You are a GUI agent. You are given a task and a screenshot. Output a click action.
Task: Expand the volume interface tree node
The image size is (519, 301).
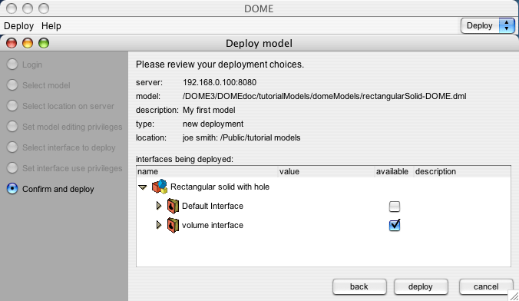click(159, 225)
